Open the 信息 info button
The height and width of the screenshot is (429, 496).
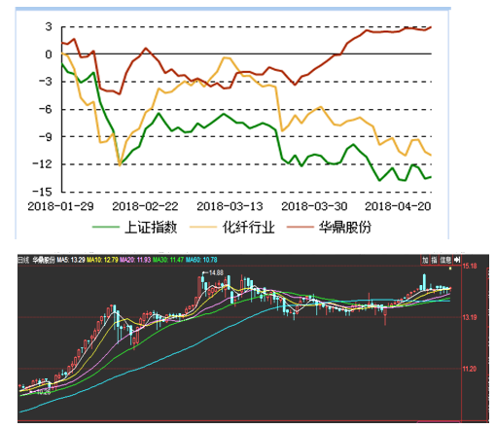(445, 260)
